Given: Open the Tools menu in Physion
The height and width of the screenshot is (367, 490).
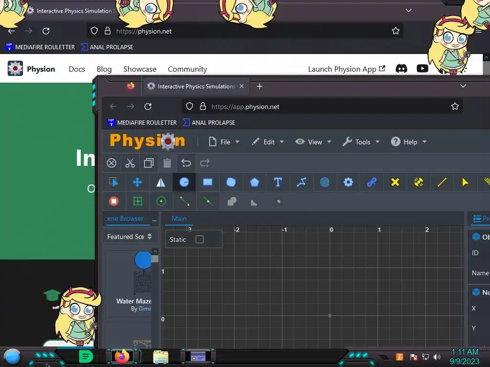Looking at the screenshot, I should 361,142.
